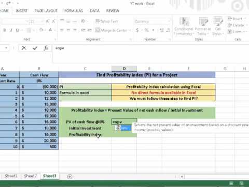Expand Merge & Center dropdown arrow

[x=130, y=31]
